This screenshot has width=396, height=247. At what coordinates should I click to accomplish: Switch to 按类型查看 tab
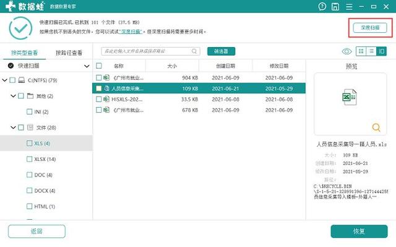[x=24, y=53]
